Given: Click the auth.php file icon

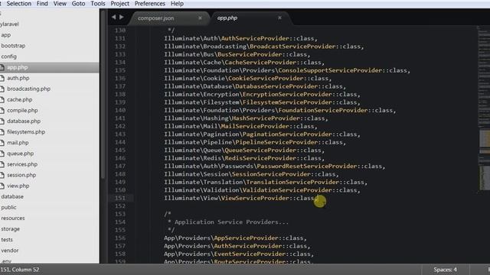Looking at the screenshot, I should pyautogui.click(x=2, y=78).
